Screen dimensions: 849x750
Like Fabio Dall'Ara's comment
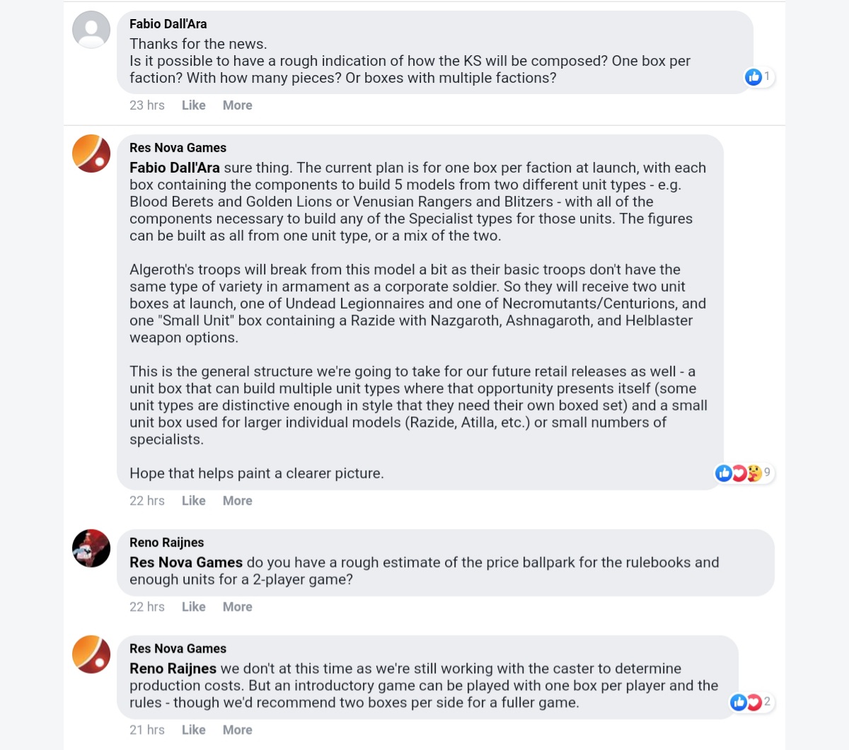pyautogui.click(x=193, y=105)
